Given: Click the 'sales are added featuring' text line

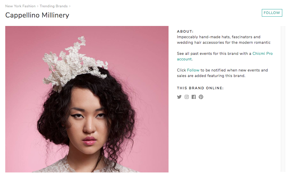Looking at the screenshot, I should click(211, 76).
